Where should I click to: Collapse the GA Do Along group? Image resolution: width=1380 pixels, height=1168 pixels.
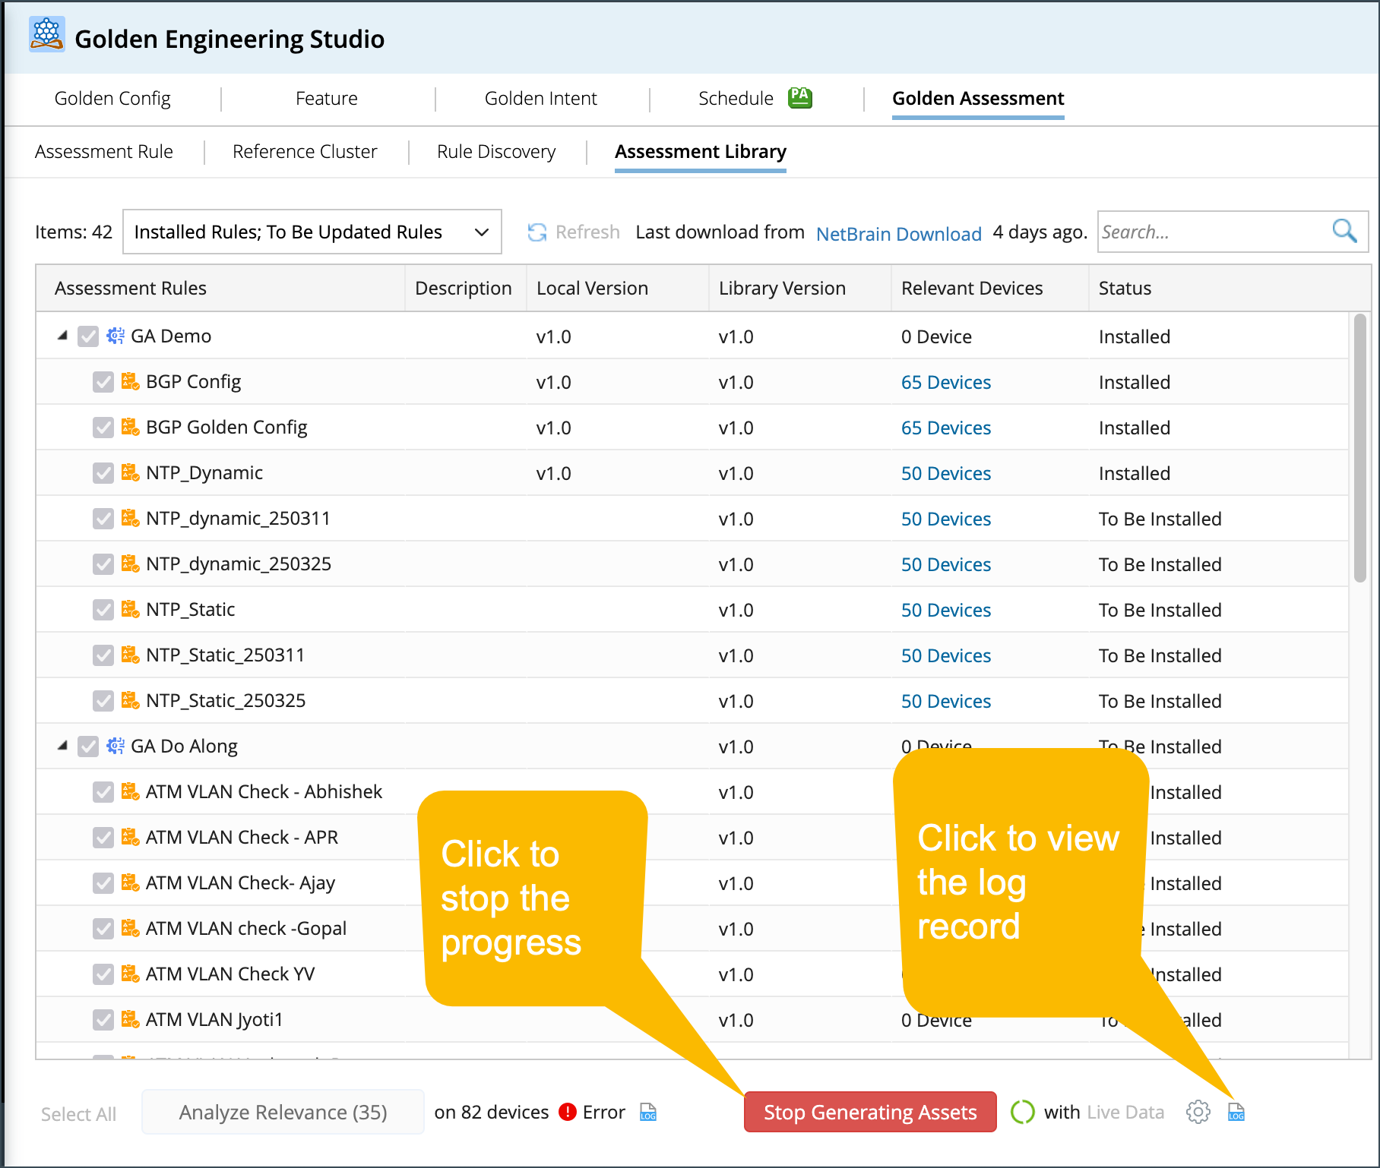(x=62, y=746)
